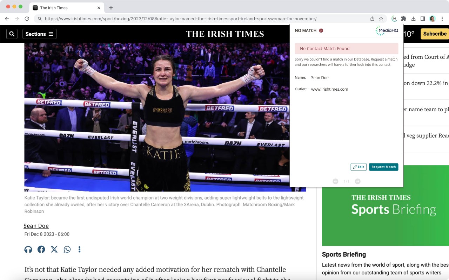Close The Irish Times tab
The height and width of the screenshot is (280, 449).
point(99,8)
